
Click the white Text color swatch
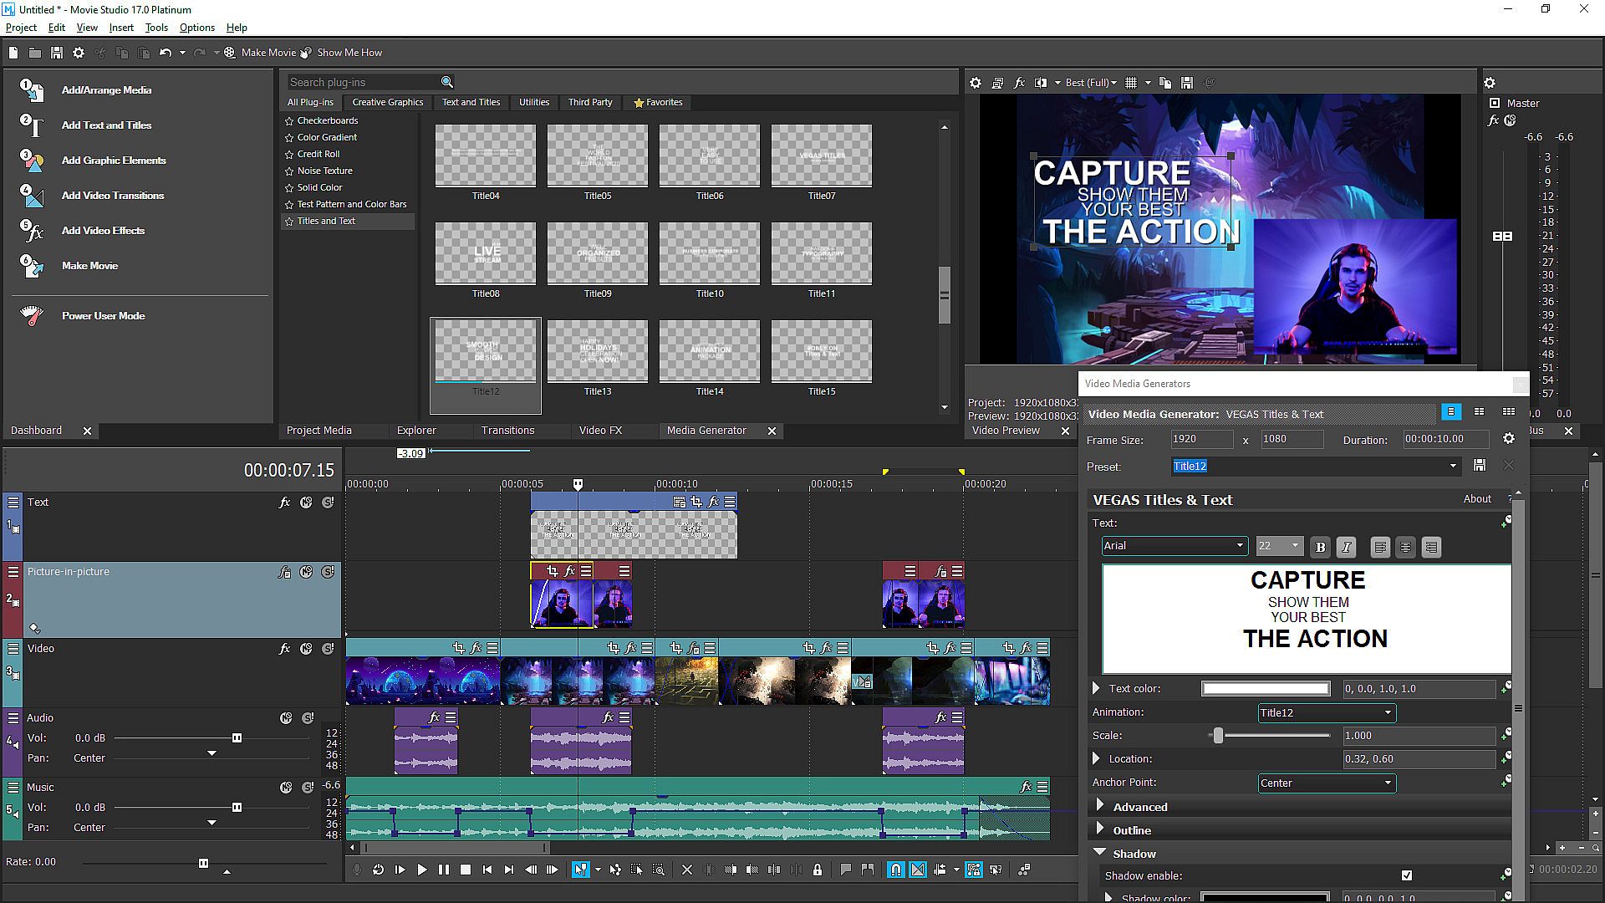click(x=1265, y=689)
